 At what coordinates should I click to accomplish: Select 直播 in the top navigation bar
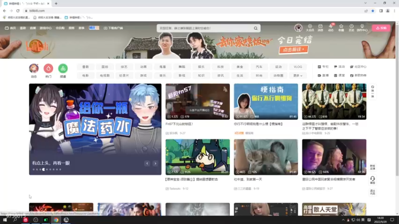click(x=33, y=28)
